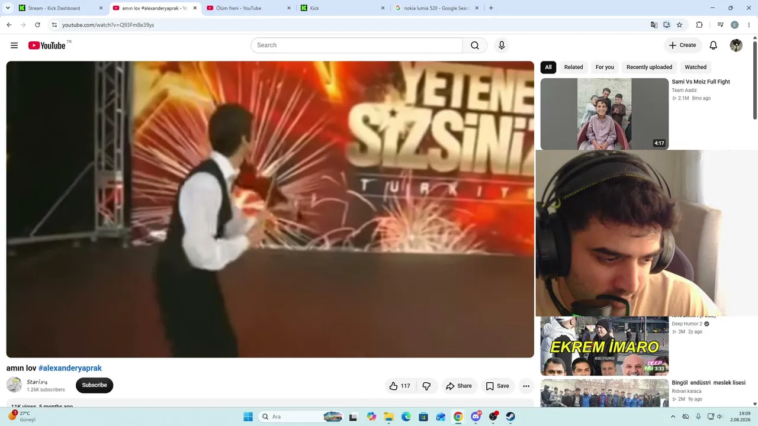This screenshot has width=758, height=426.
Task: Click the Windows taskbar search box
Action: (x=302, y=417)
